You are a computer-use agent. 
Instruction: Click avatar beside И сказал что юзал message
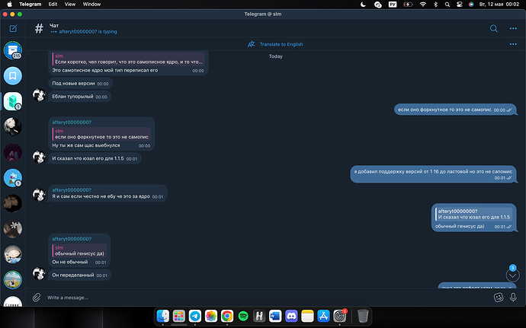[x=39, y=157]
